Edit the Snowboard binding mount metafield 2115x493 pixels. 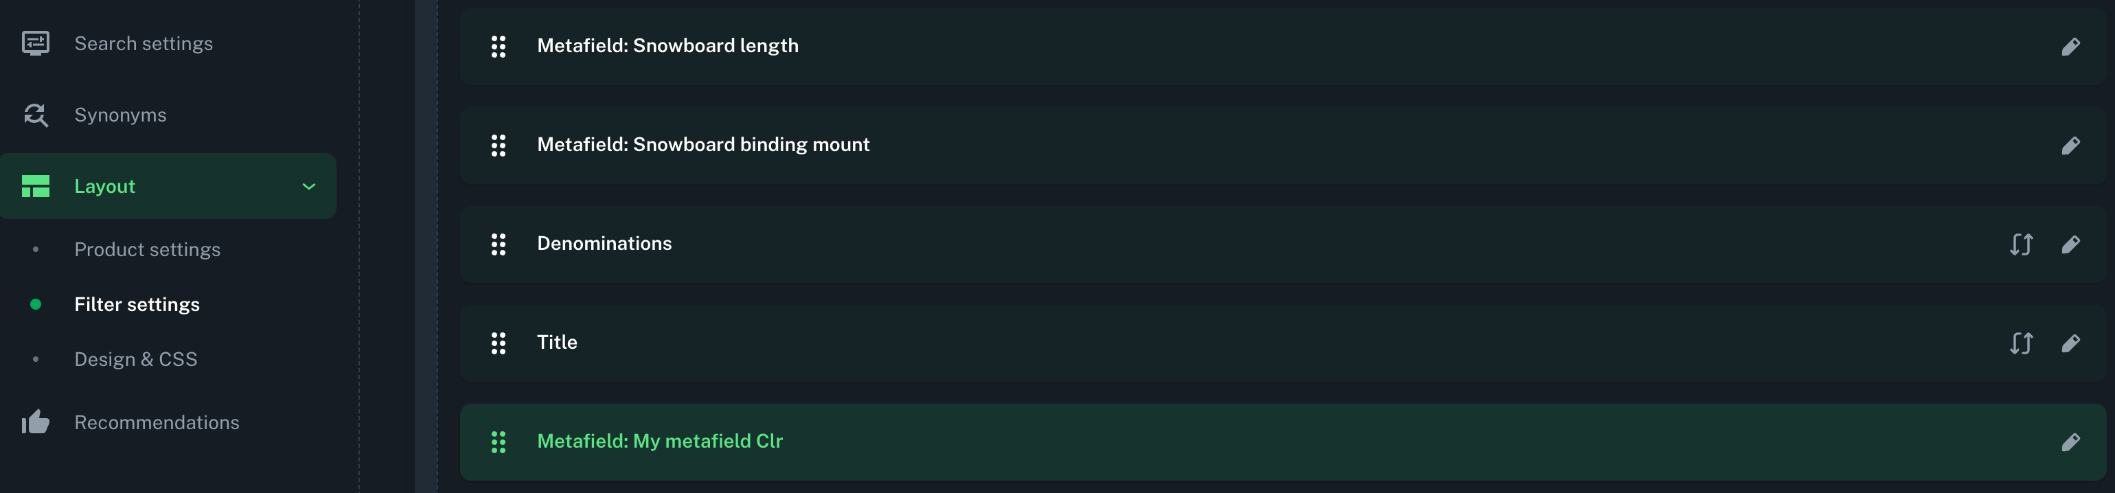tap(2070, 146)
